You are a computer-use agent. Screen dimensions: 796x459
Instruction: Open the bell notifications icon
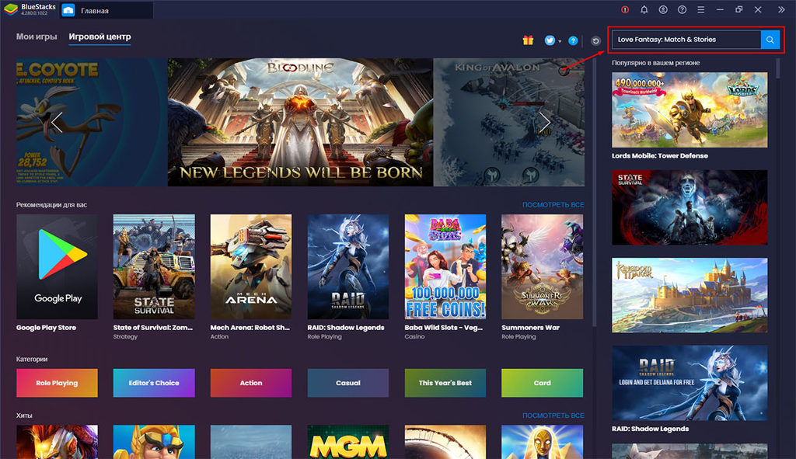click(644, 9)
